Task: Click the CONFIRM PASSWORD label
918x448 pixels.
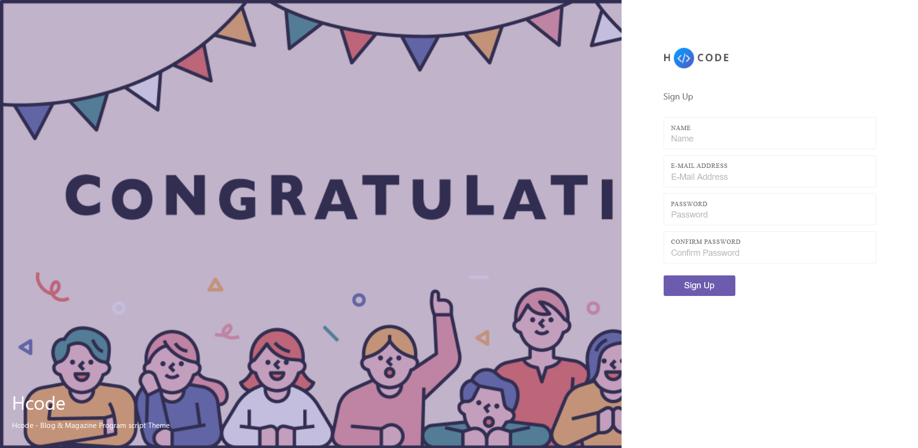Action: [705, 242]
